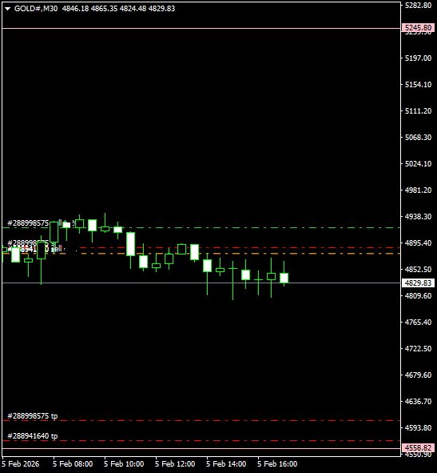Click the 5282.80 price scale value
437x473 pixels.
click(418, 5)
